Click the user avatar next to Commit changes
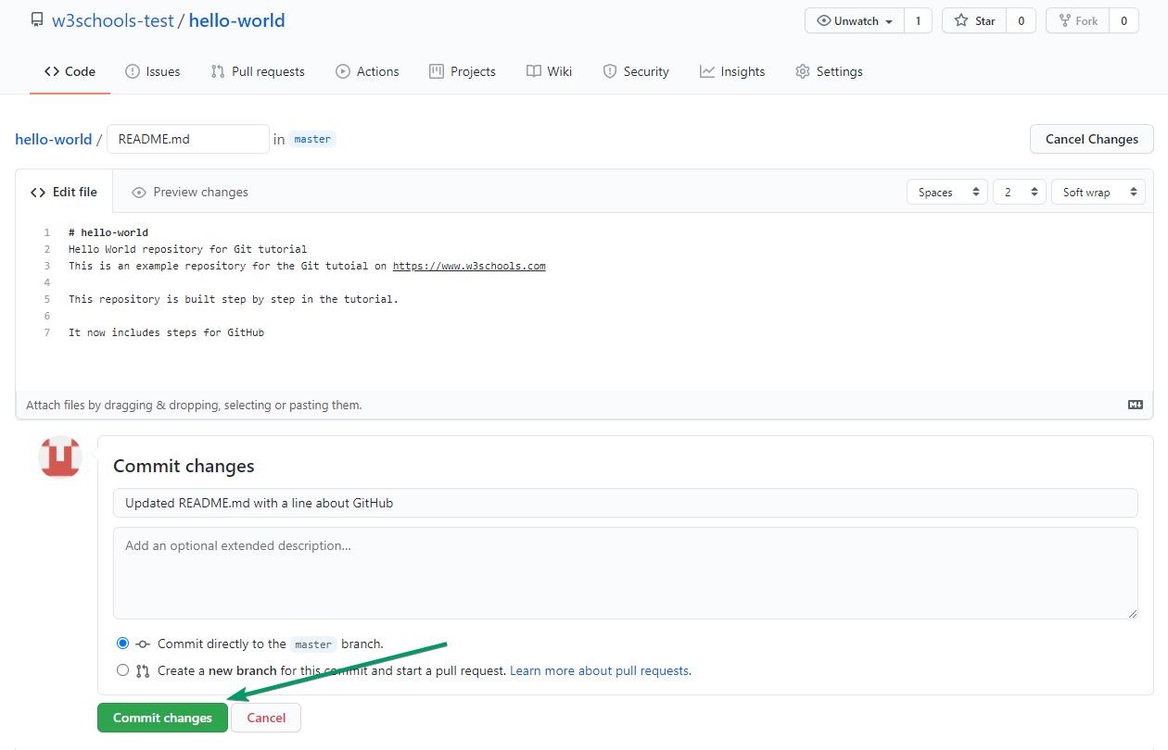This screenshot has height=750, width=1168. (x=59, y=456)
